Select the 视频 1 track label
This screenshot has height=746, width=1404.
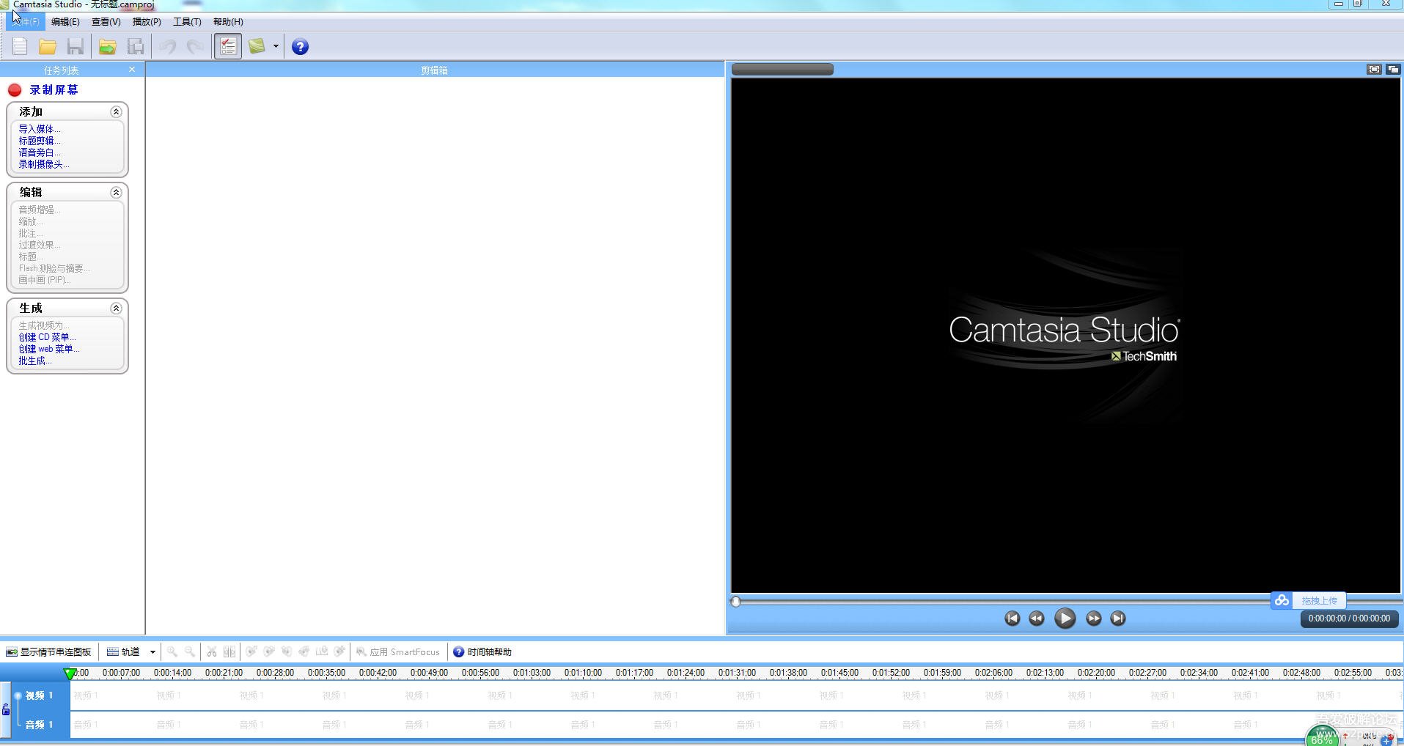(x=40, y=695)
